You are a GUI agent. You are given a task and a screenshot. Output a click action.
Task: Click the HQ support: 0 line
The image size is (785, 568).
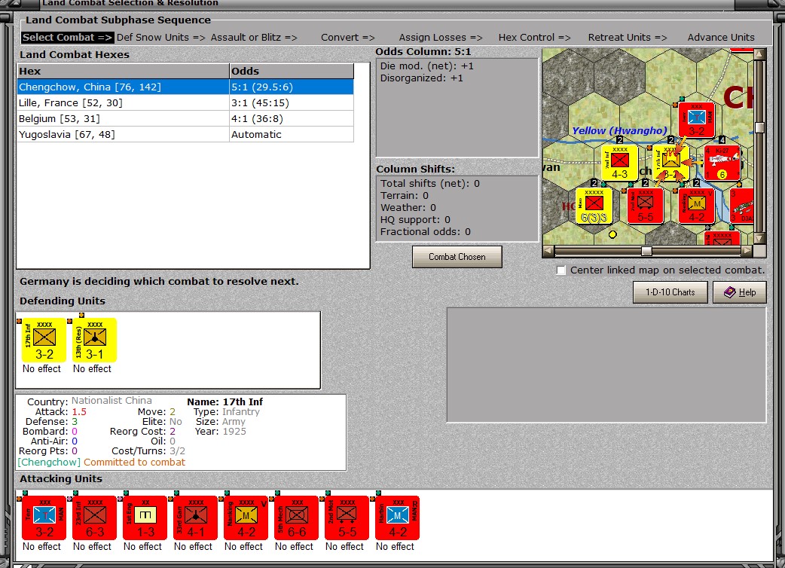(415, 220)
